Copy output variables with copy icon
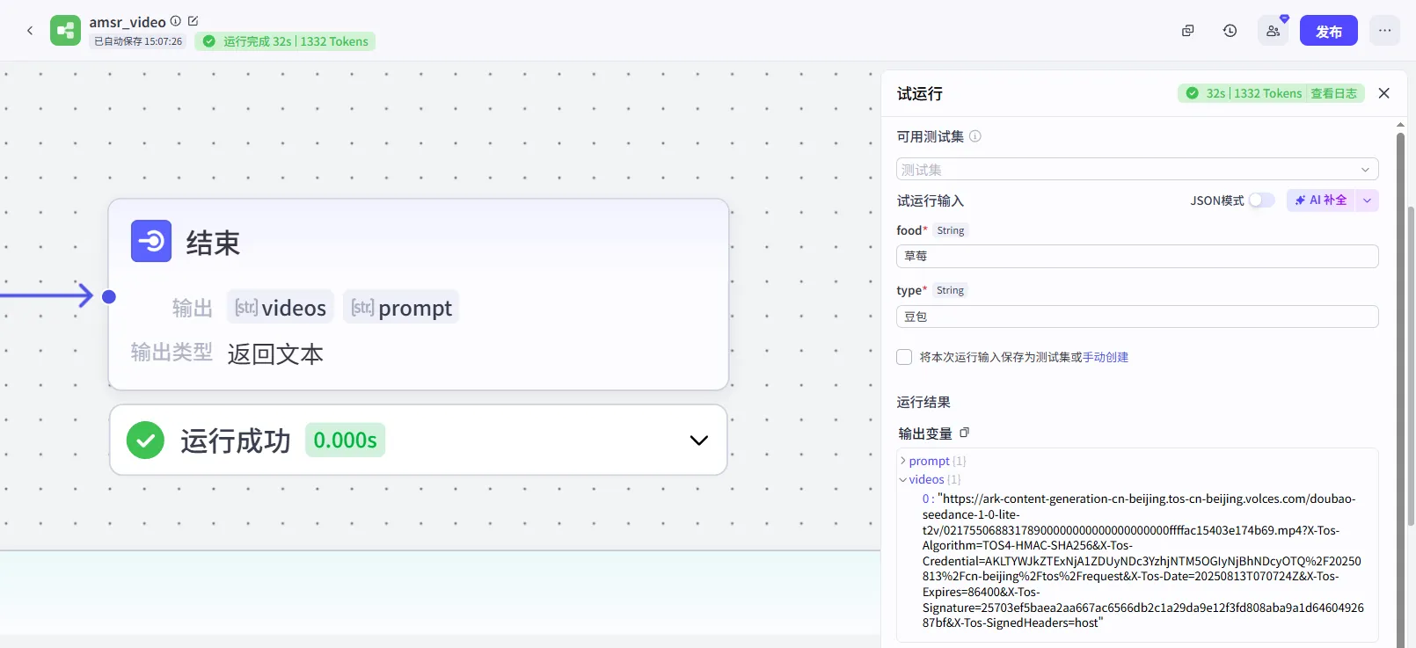 (964, 433)
